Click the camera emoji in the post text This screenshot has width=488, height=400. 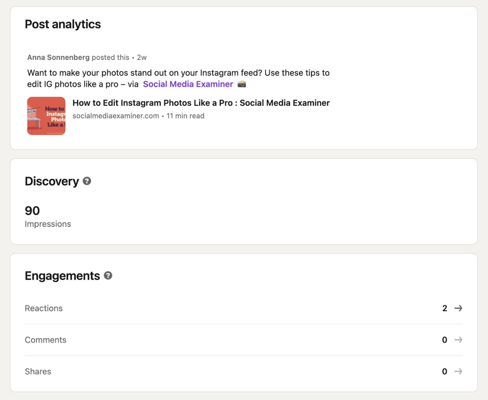pyautogui.click(x=242, y=84)
